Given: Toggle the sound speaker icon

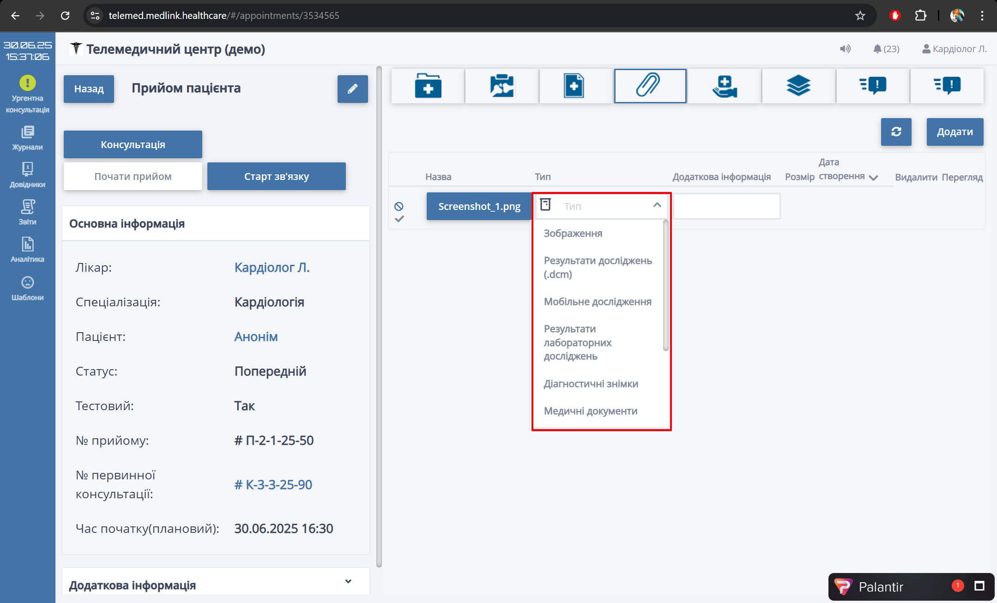Looking at the screenshot, I should point(845,49).
